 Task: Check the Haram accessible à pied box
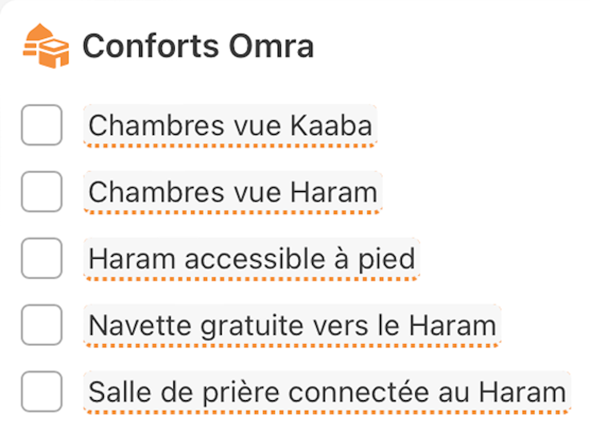click(x=41, y=258)
